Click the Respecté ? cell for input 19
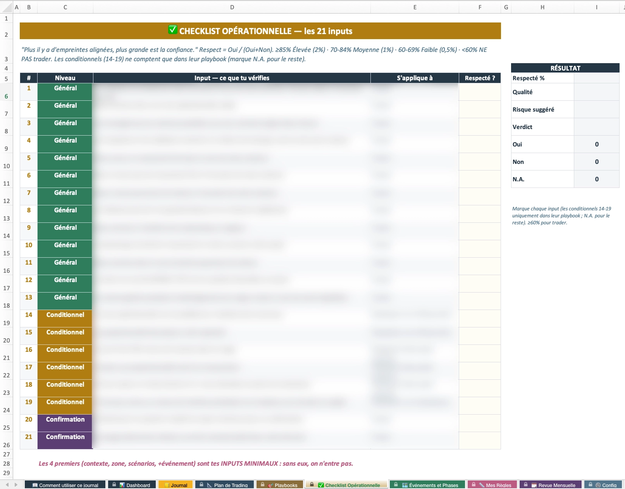Screen dimensions: 625x489 tap(480, 406)
